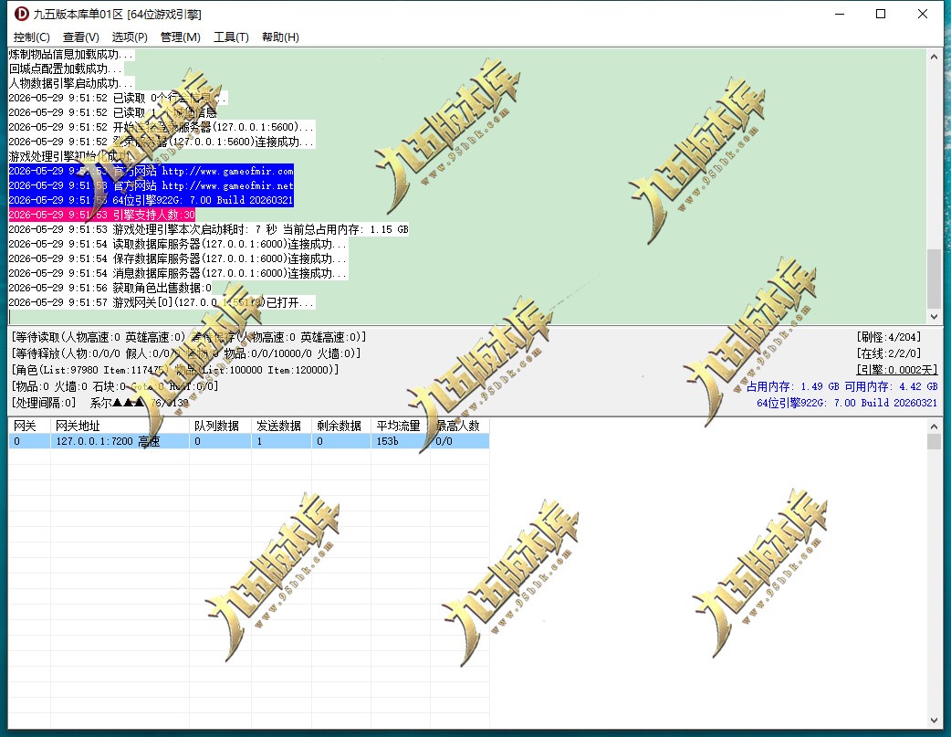951x737 pixels.
Task: Click the gateway list scroll-up arrow
Action: coord(934,426)
